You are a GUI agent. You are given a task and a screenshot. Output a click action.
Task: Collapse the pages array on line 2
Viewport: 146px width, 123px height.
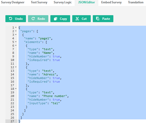click(x=16, y=31)
